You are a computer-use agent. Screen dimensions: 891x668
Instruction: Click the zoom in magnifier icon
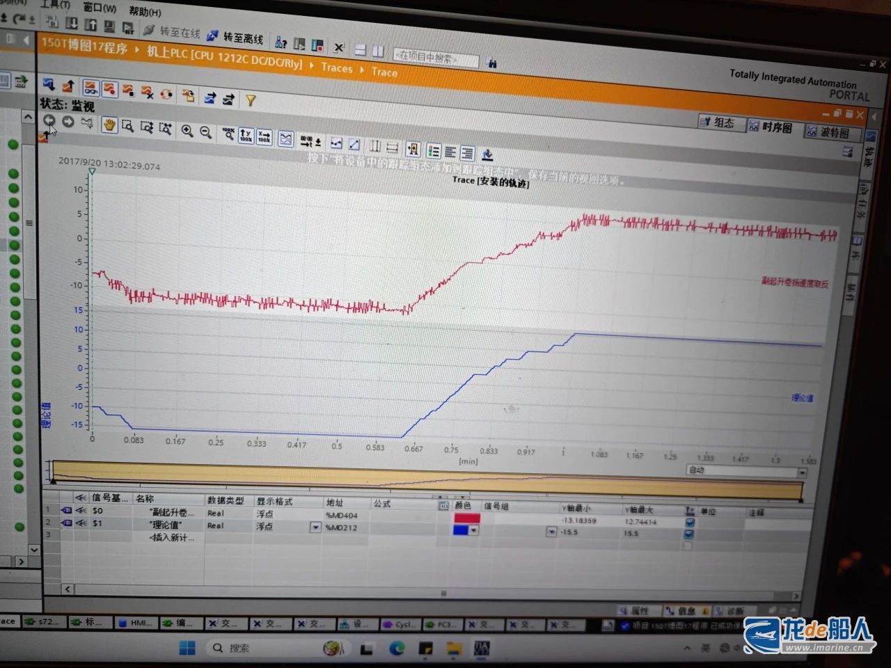(x=187, y=131)
